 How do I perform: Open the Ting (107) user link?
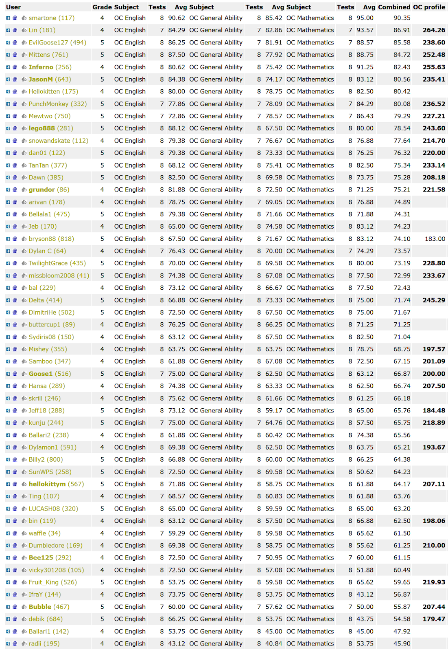[44, 496]
